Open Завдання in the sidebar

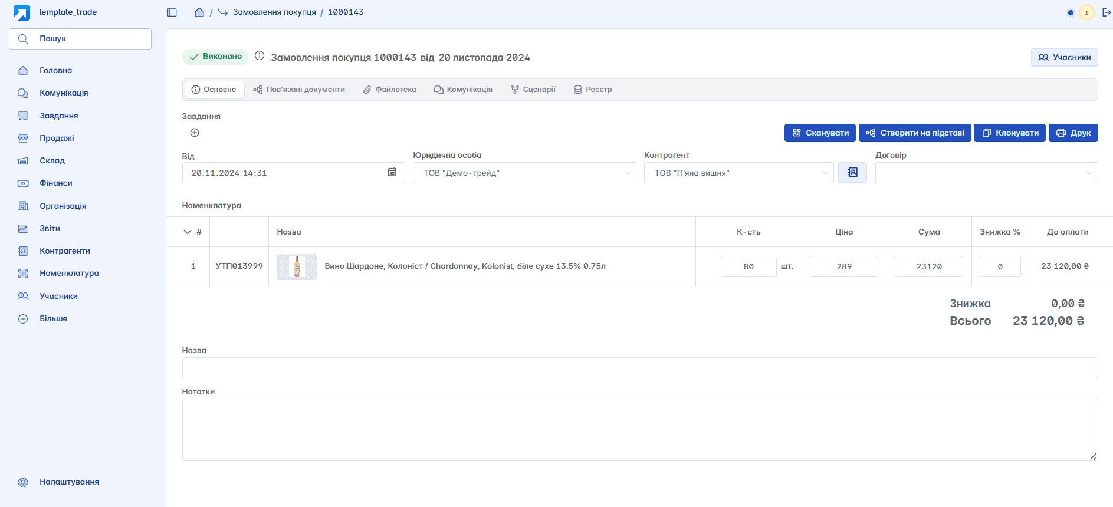point(59,116)
